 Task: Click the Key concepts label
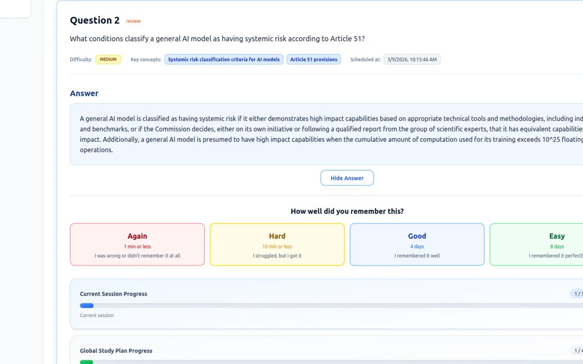[x=146, y=60]
